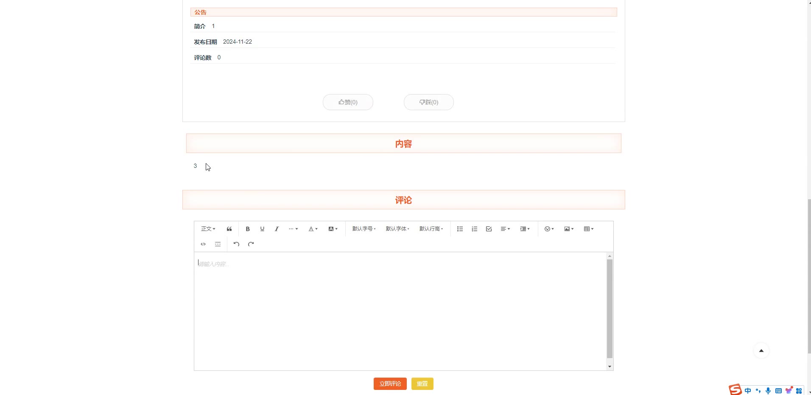The image size is (811, 395).
Task: Open the 默认行高 line height dropdown
Action: (x=431, y=229)
